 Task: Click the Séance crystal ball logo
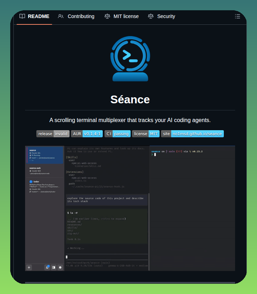click(x=130, y=59)
